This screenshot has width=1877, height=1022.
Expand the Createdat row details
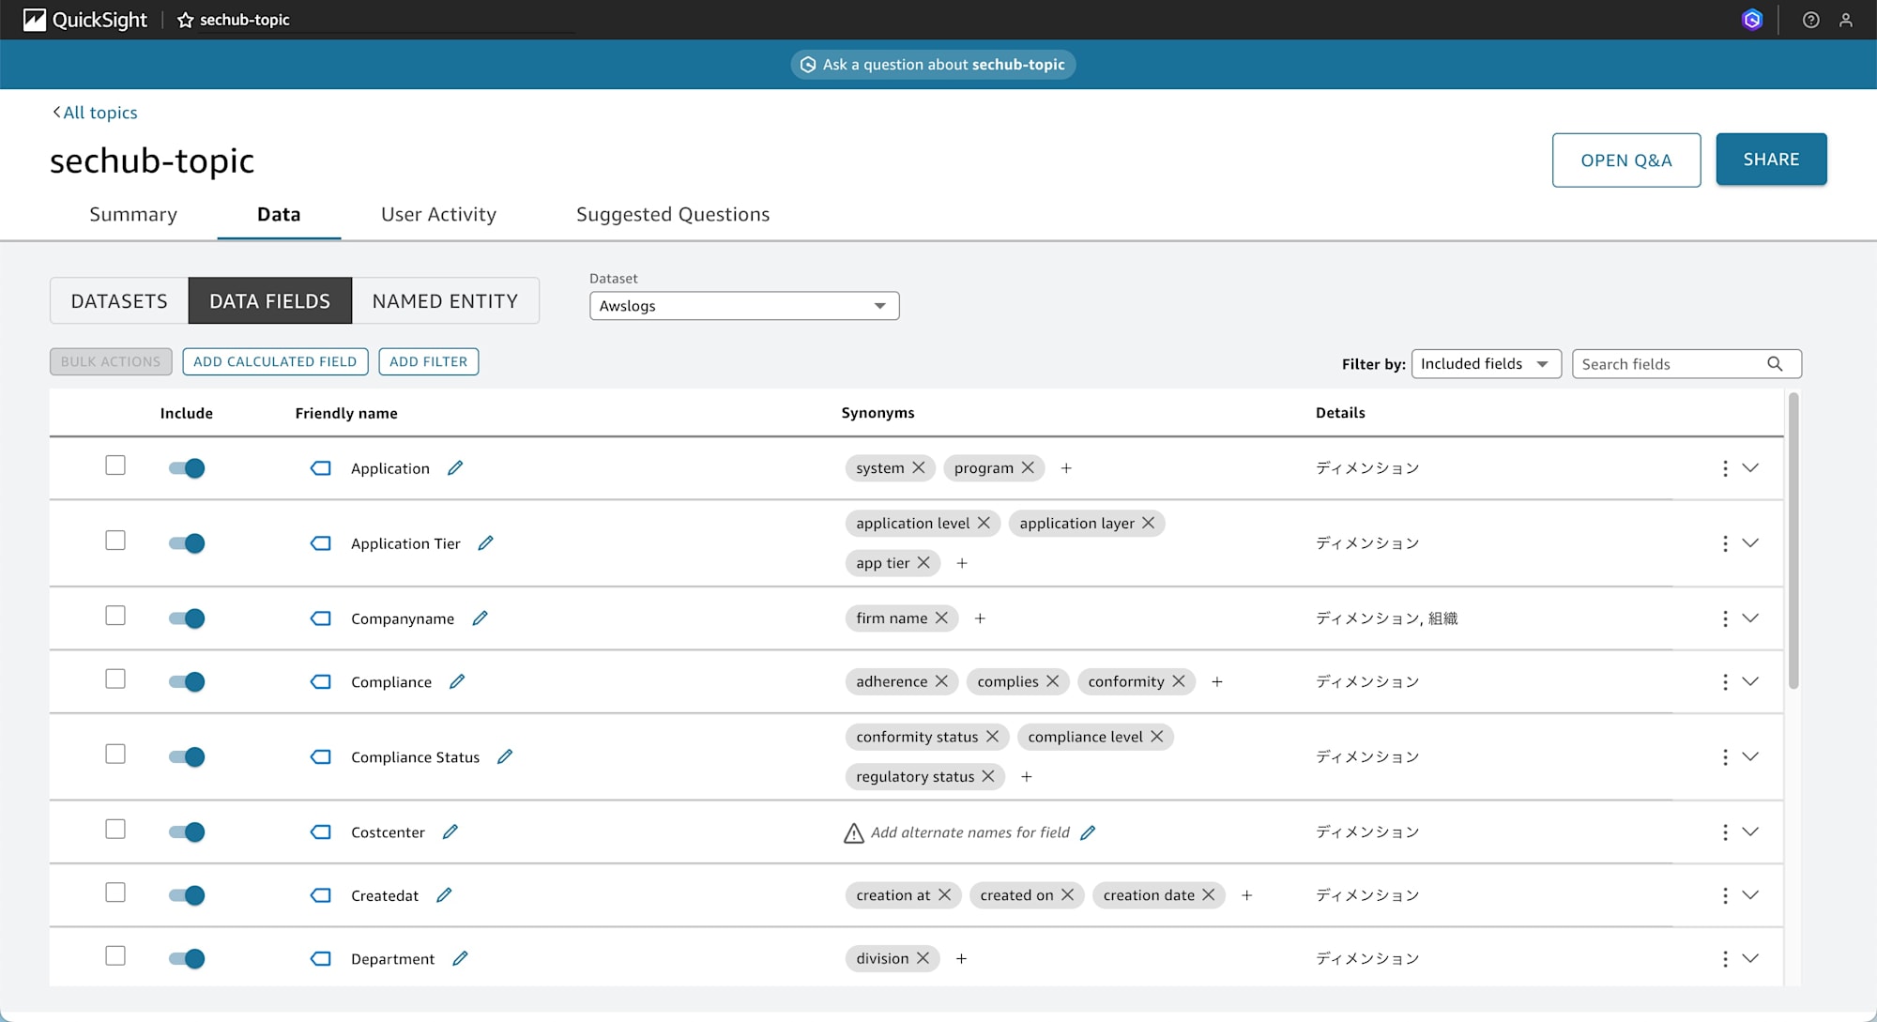[1750, 895]
